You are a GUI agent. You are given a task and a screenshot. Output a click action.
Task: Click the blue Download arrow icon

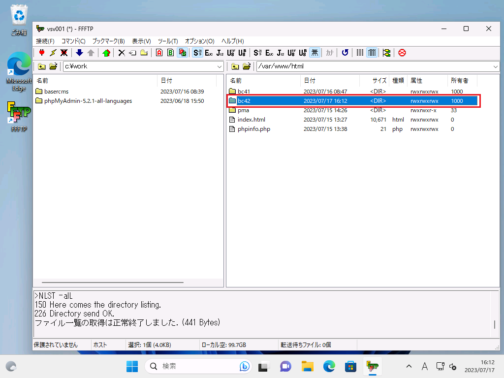79,53
